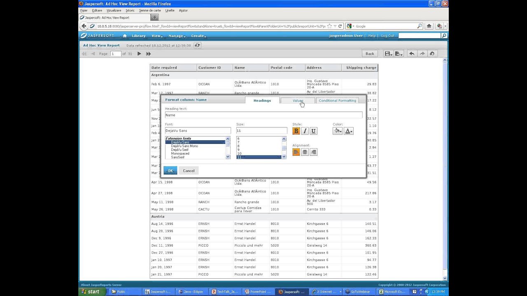The height and width of the screenshot is (296, 527).
Task: Click Postal code column header
Action: pyautogui.click(x=287, y=67)
